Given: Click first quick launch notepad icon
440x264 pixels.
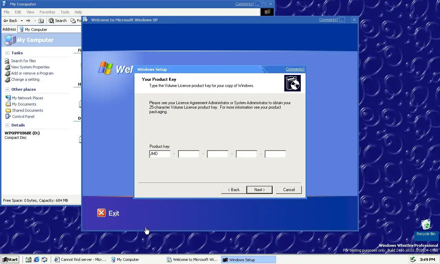Looking at the screenshot, I should (x=28, y=260).
